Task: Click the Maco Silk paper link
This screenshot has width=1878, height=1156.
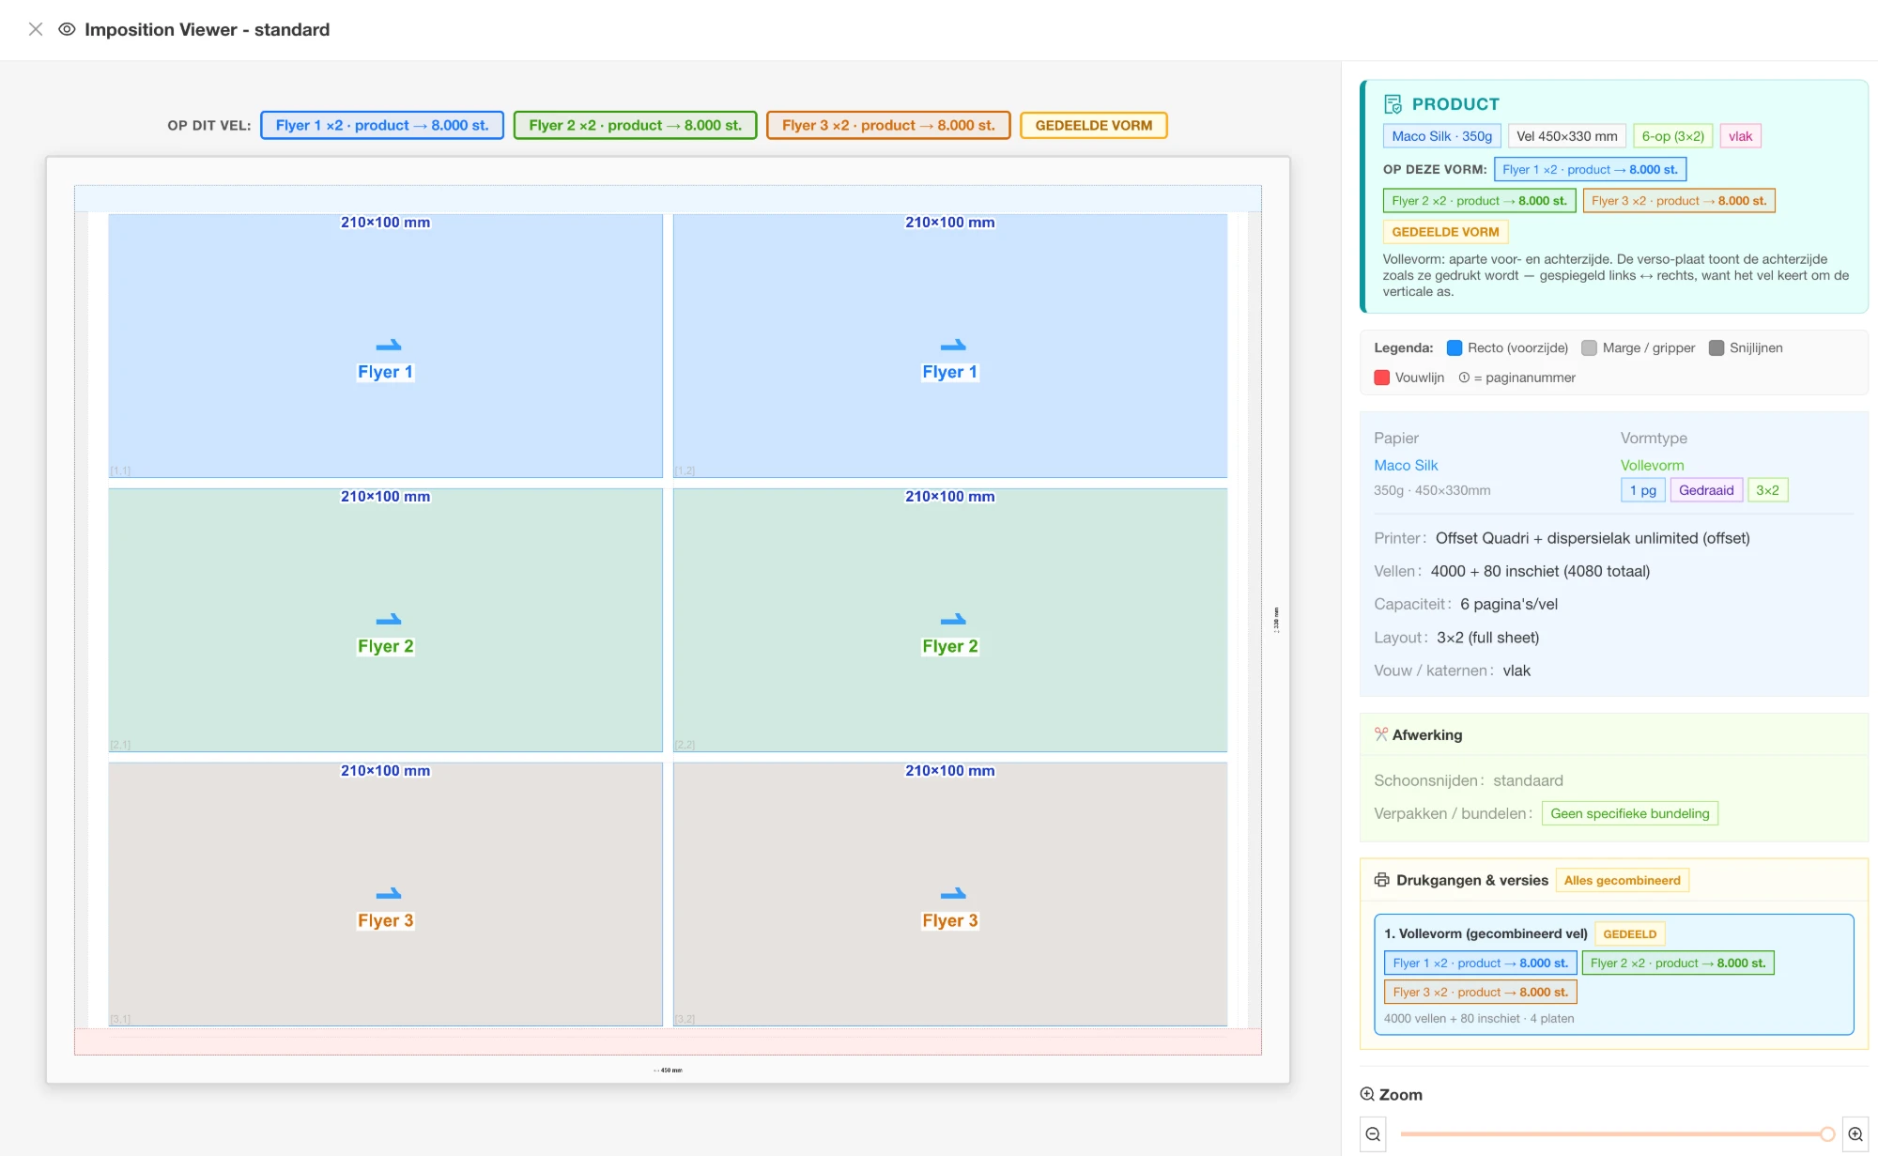Action: coord(1406,465)
